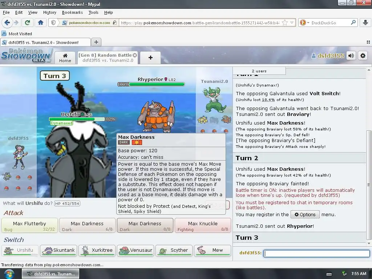Click the Turn 3 indicator label
This screenshot has height=279, width=372.
coord(55,76)
